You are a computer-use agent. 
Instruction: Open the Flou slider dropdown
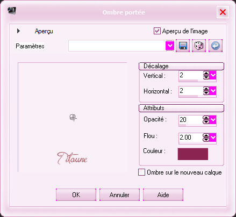point(213,138)
